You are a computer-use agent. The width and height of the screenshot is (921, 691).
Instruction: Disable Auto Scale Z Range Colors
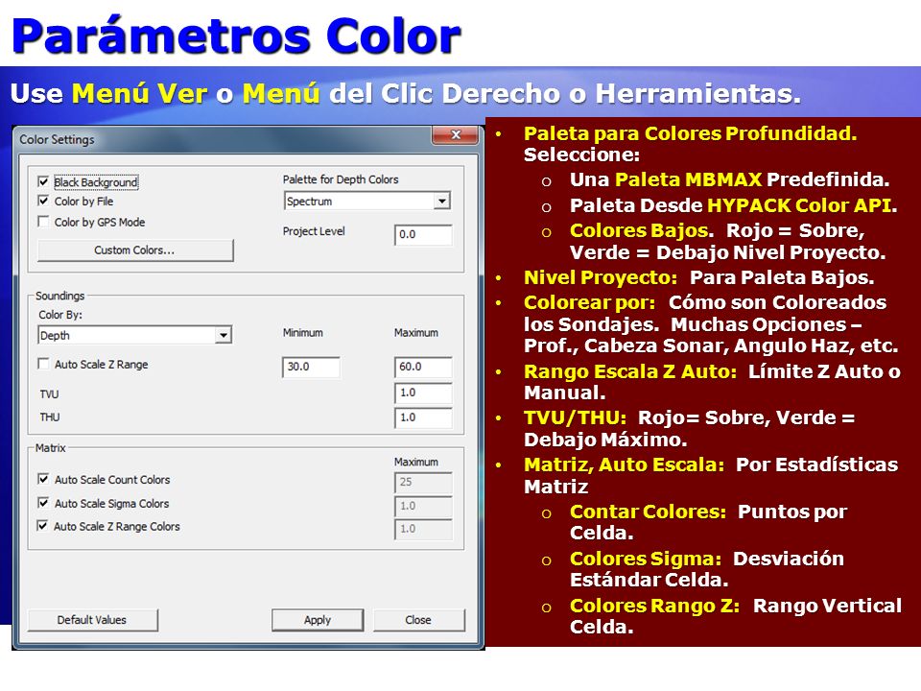click(43, 526)
